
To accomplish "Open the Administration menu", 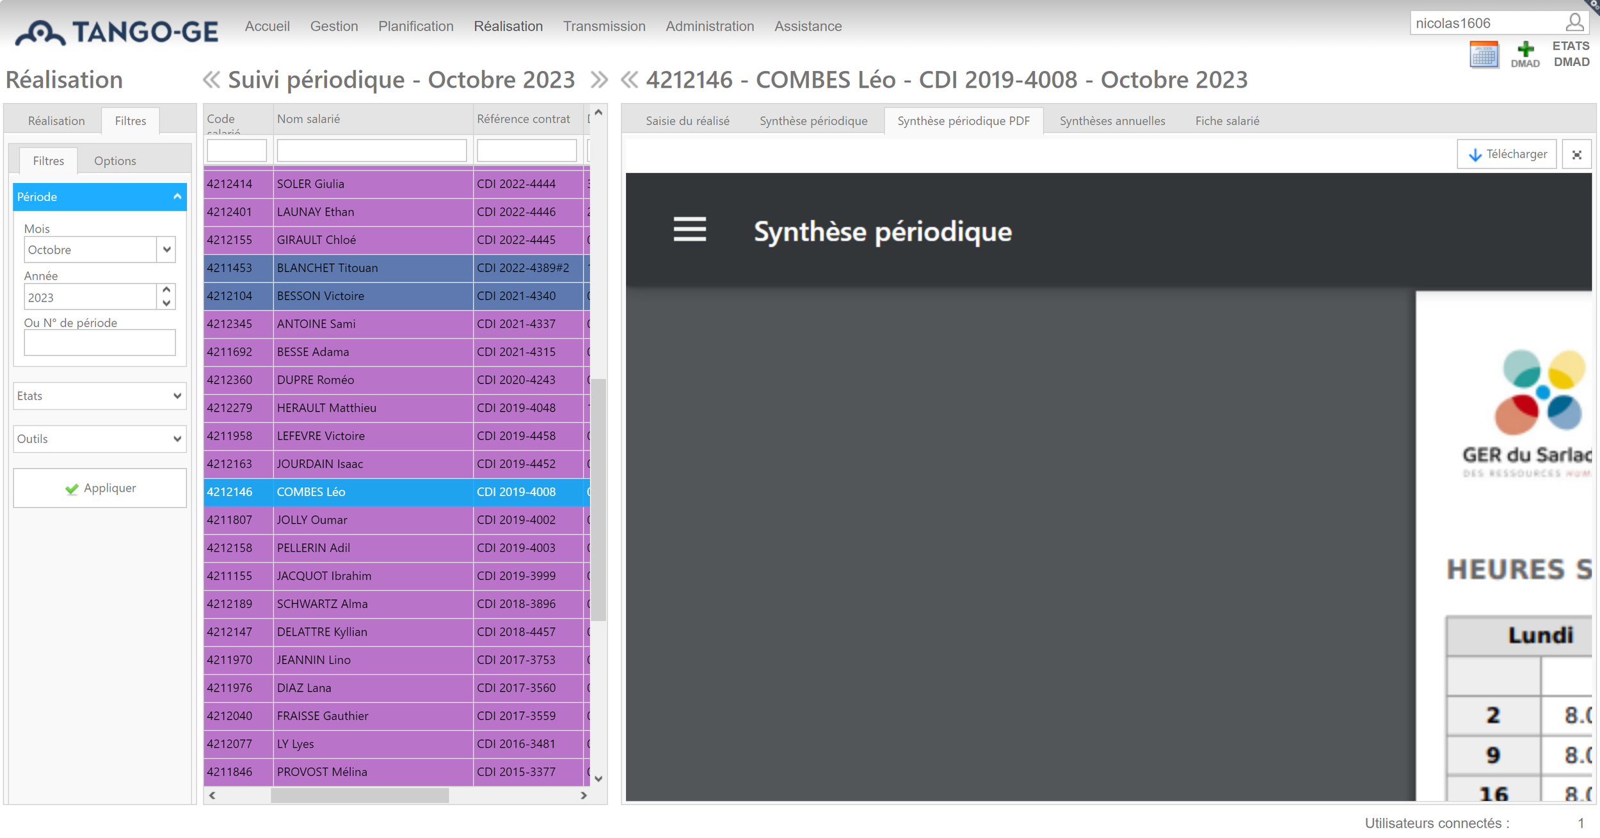I will tap(710, 26).
